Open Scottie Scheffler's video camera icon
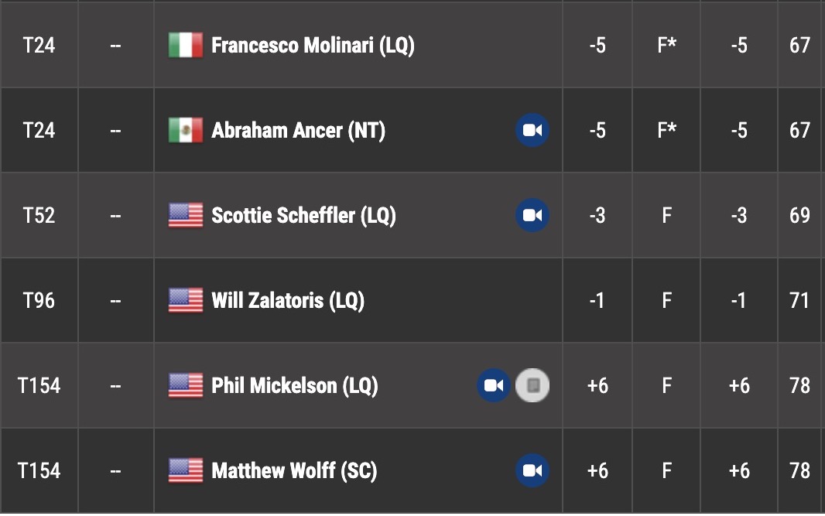This screenshot has height=516, width=825. [x=532, y=215]
